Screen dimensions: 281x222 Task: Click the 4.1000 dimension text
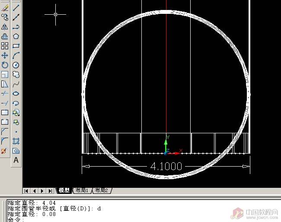click(x=166, y=166)
